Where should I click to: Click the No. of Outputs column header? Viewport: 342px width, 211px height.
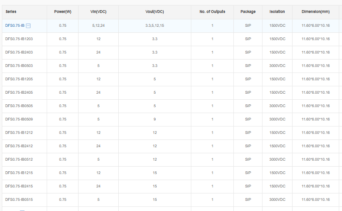click(212, 12)
